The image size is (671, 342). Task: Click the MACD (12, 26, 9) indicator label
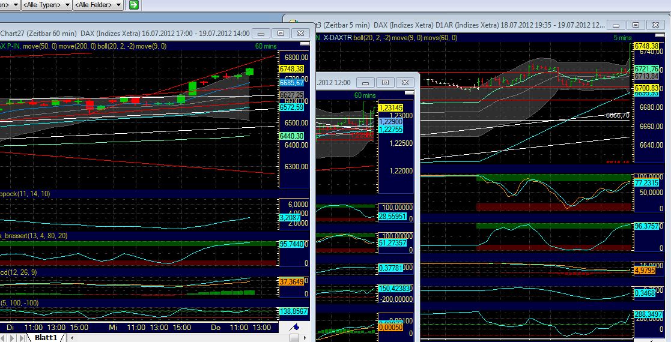click(x=19, y=272)
